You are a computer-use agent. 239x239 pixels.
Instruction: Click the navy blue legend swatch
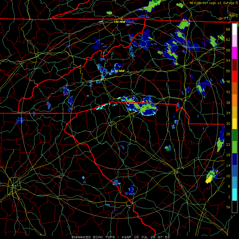click(x=234, y=159)
